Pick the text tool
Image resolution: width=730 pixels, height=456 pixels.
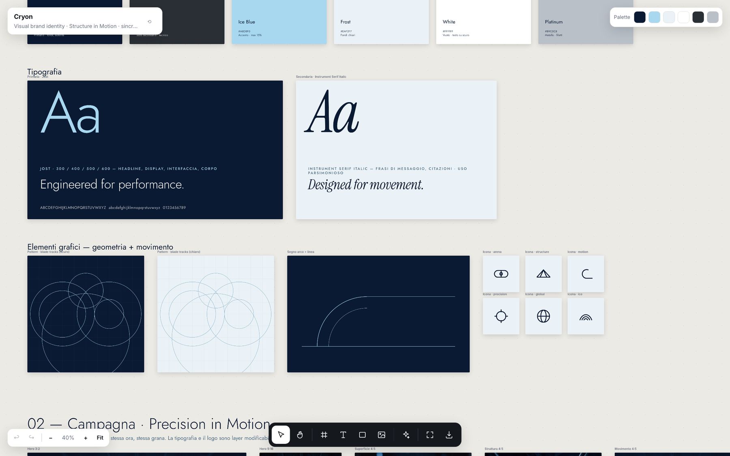343,435
